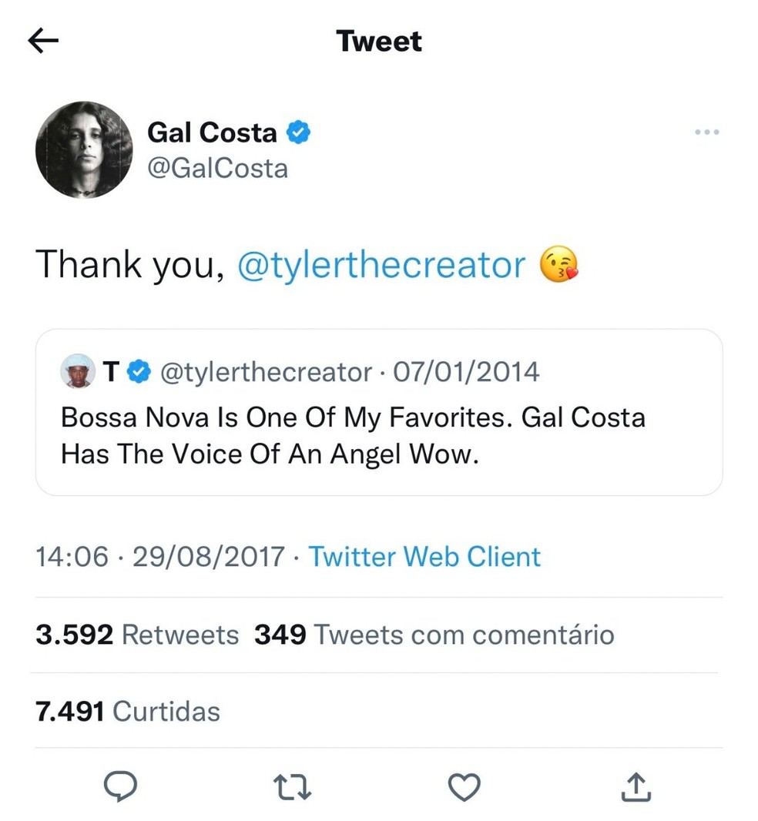Click the Twitter Web Client source link

tap(424, 556)
